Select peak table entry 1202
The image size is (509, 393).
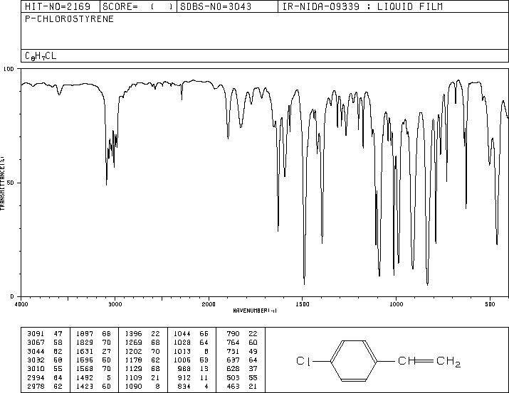(x=133, y=351)
